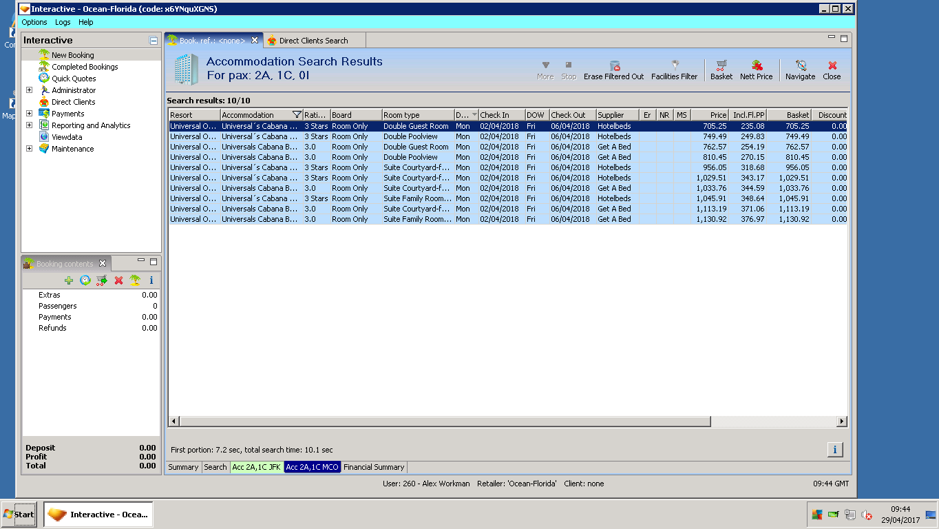Click the Accommodation Search Results building icon
Viewport: 939px width, 529px height.
pyautogui.click(x=184, y=69)
